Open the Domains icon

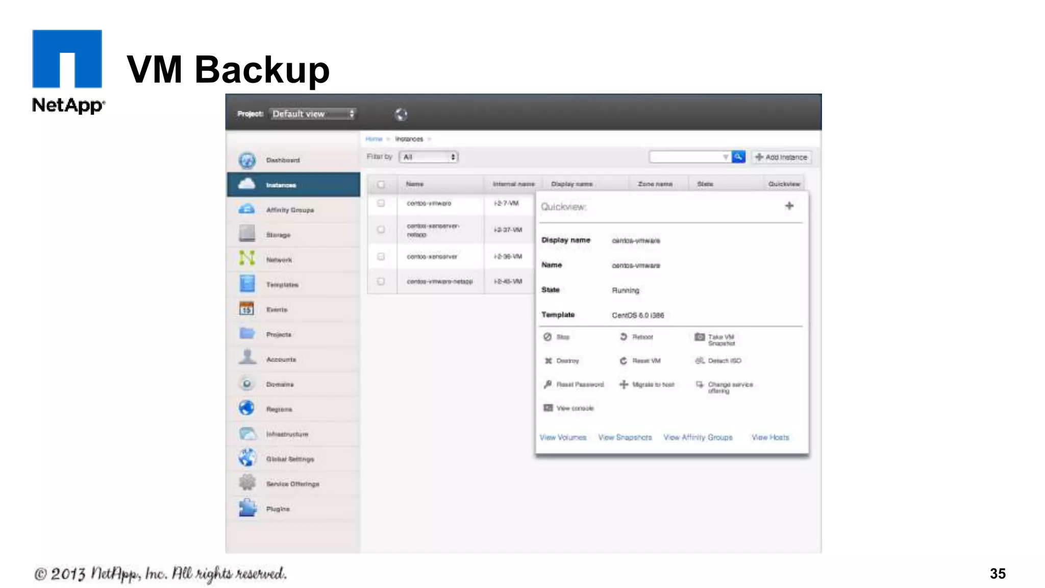247,383
